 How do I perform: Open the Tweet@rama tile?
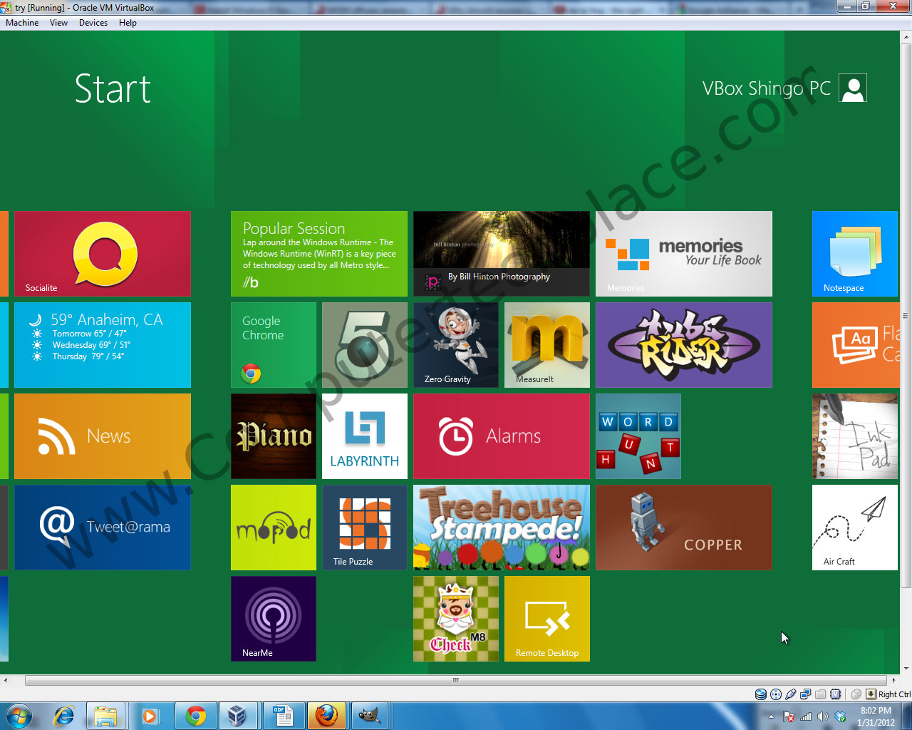pyautogui.click(x=103, y=528)
